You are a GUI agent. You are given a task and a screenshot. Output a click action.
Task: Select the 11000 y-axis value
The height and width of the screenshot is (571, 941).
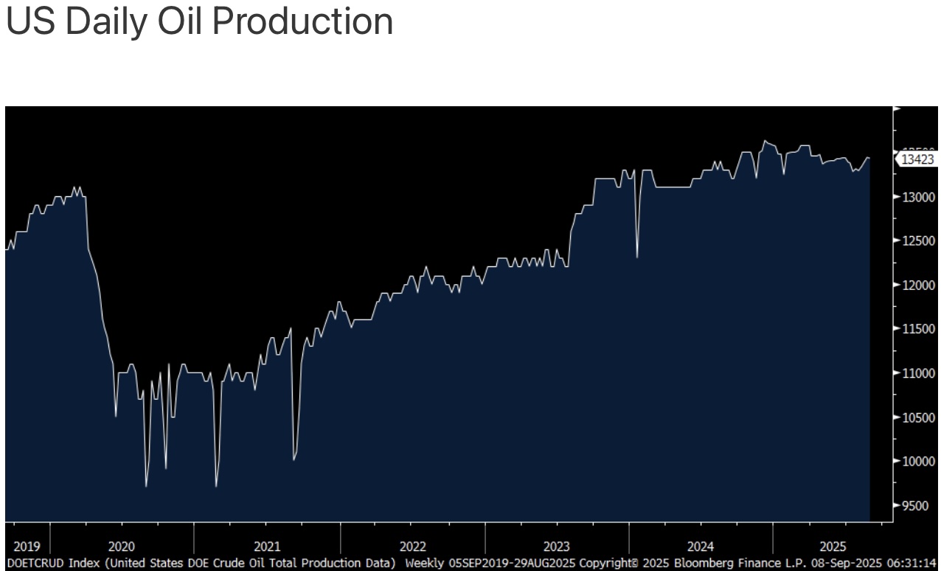tap(917, 373)
